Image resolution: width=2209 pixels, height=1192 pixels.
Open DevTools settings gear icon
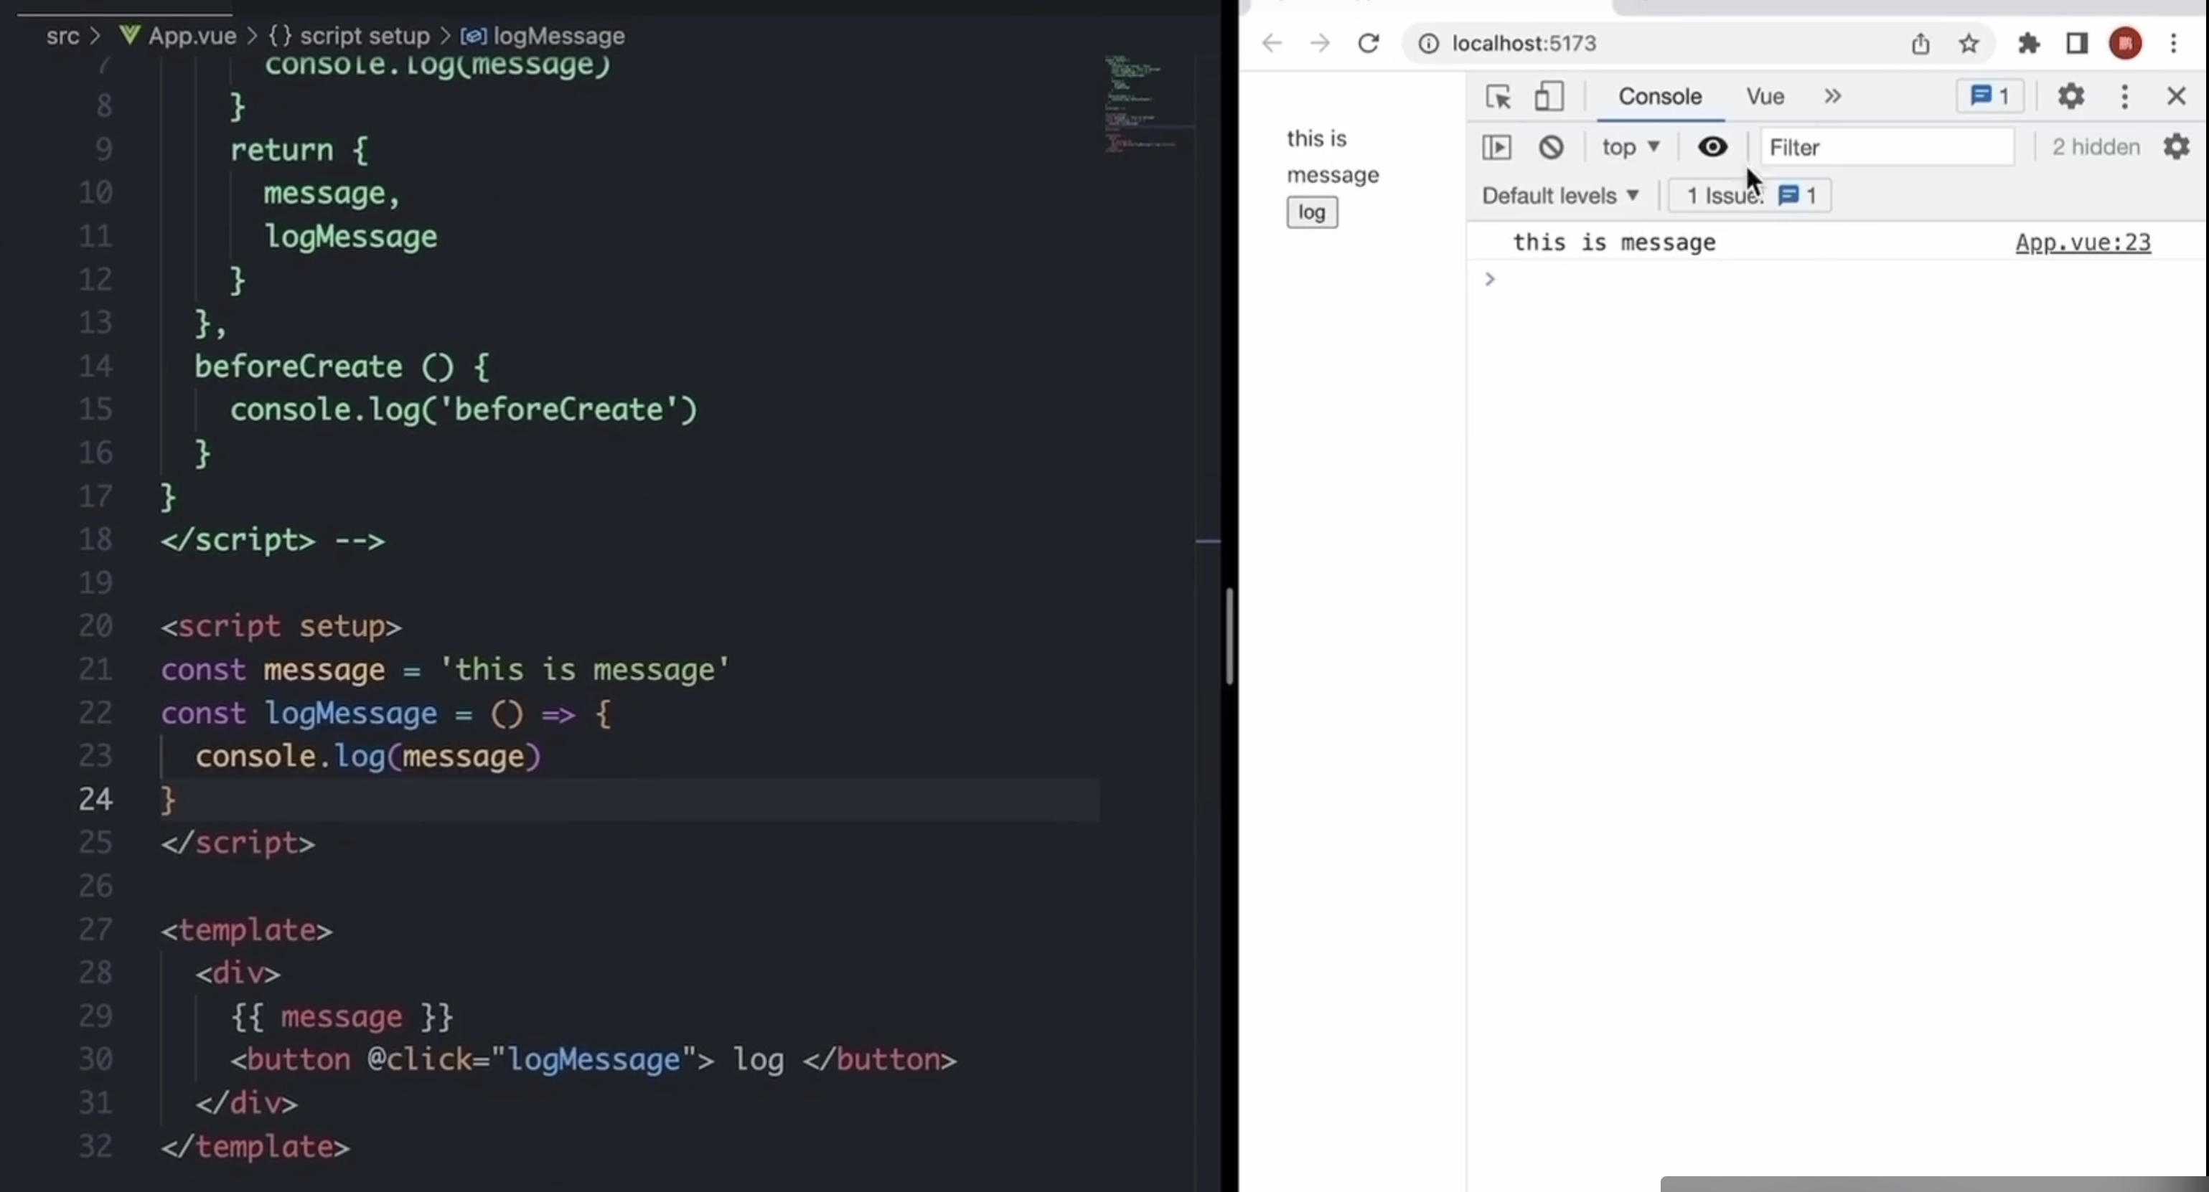pos(2070,96)
